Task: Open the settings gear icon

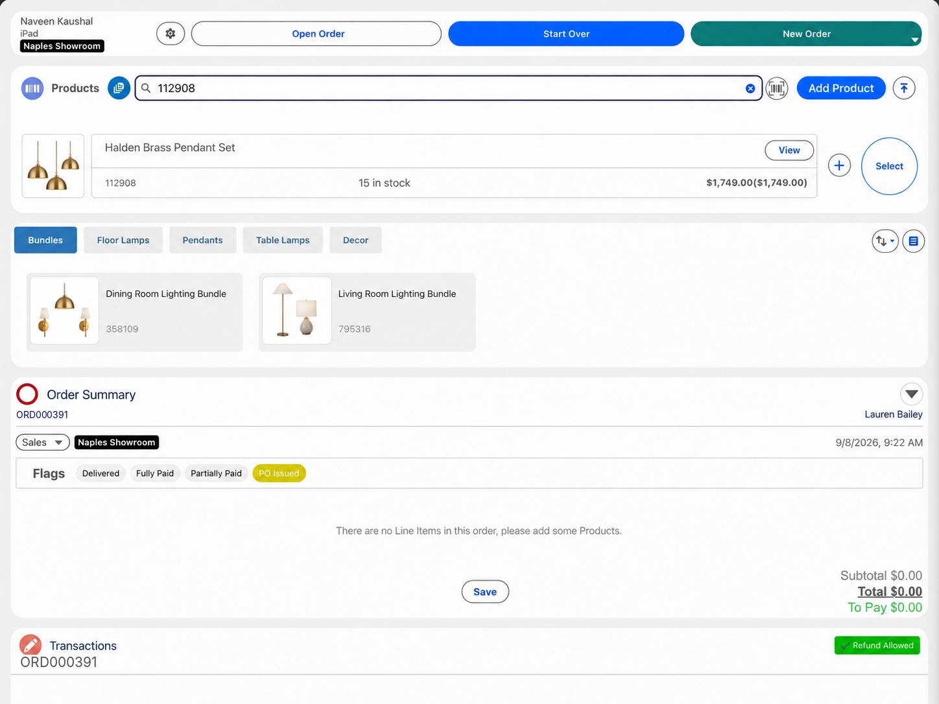Action: 171,34
